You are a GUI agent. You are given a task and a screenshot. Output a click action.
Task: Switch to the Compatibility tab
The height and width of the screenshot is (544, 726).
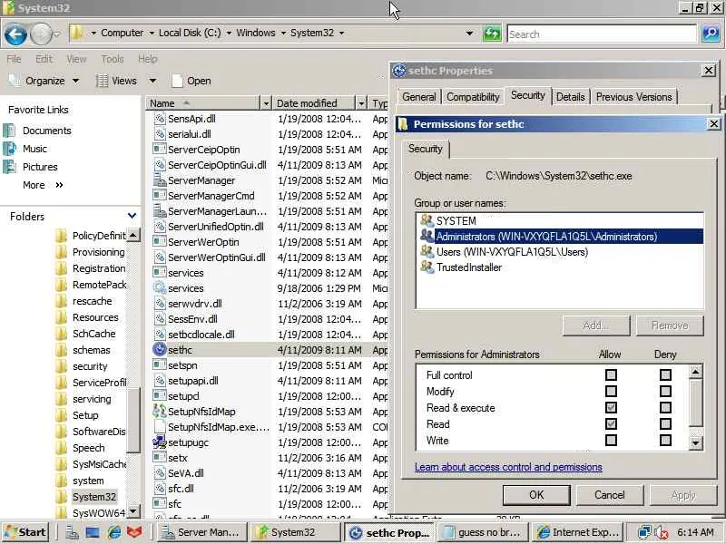472,97
